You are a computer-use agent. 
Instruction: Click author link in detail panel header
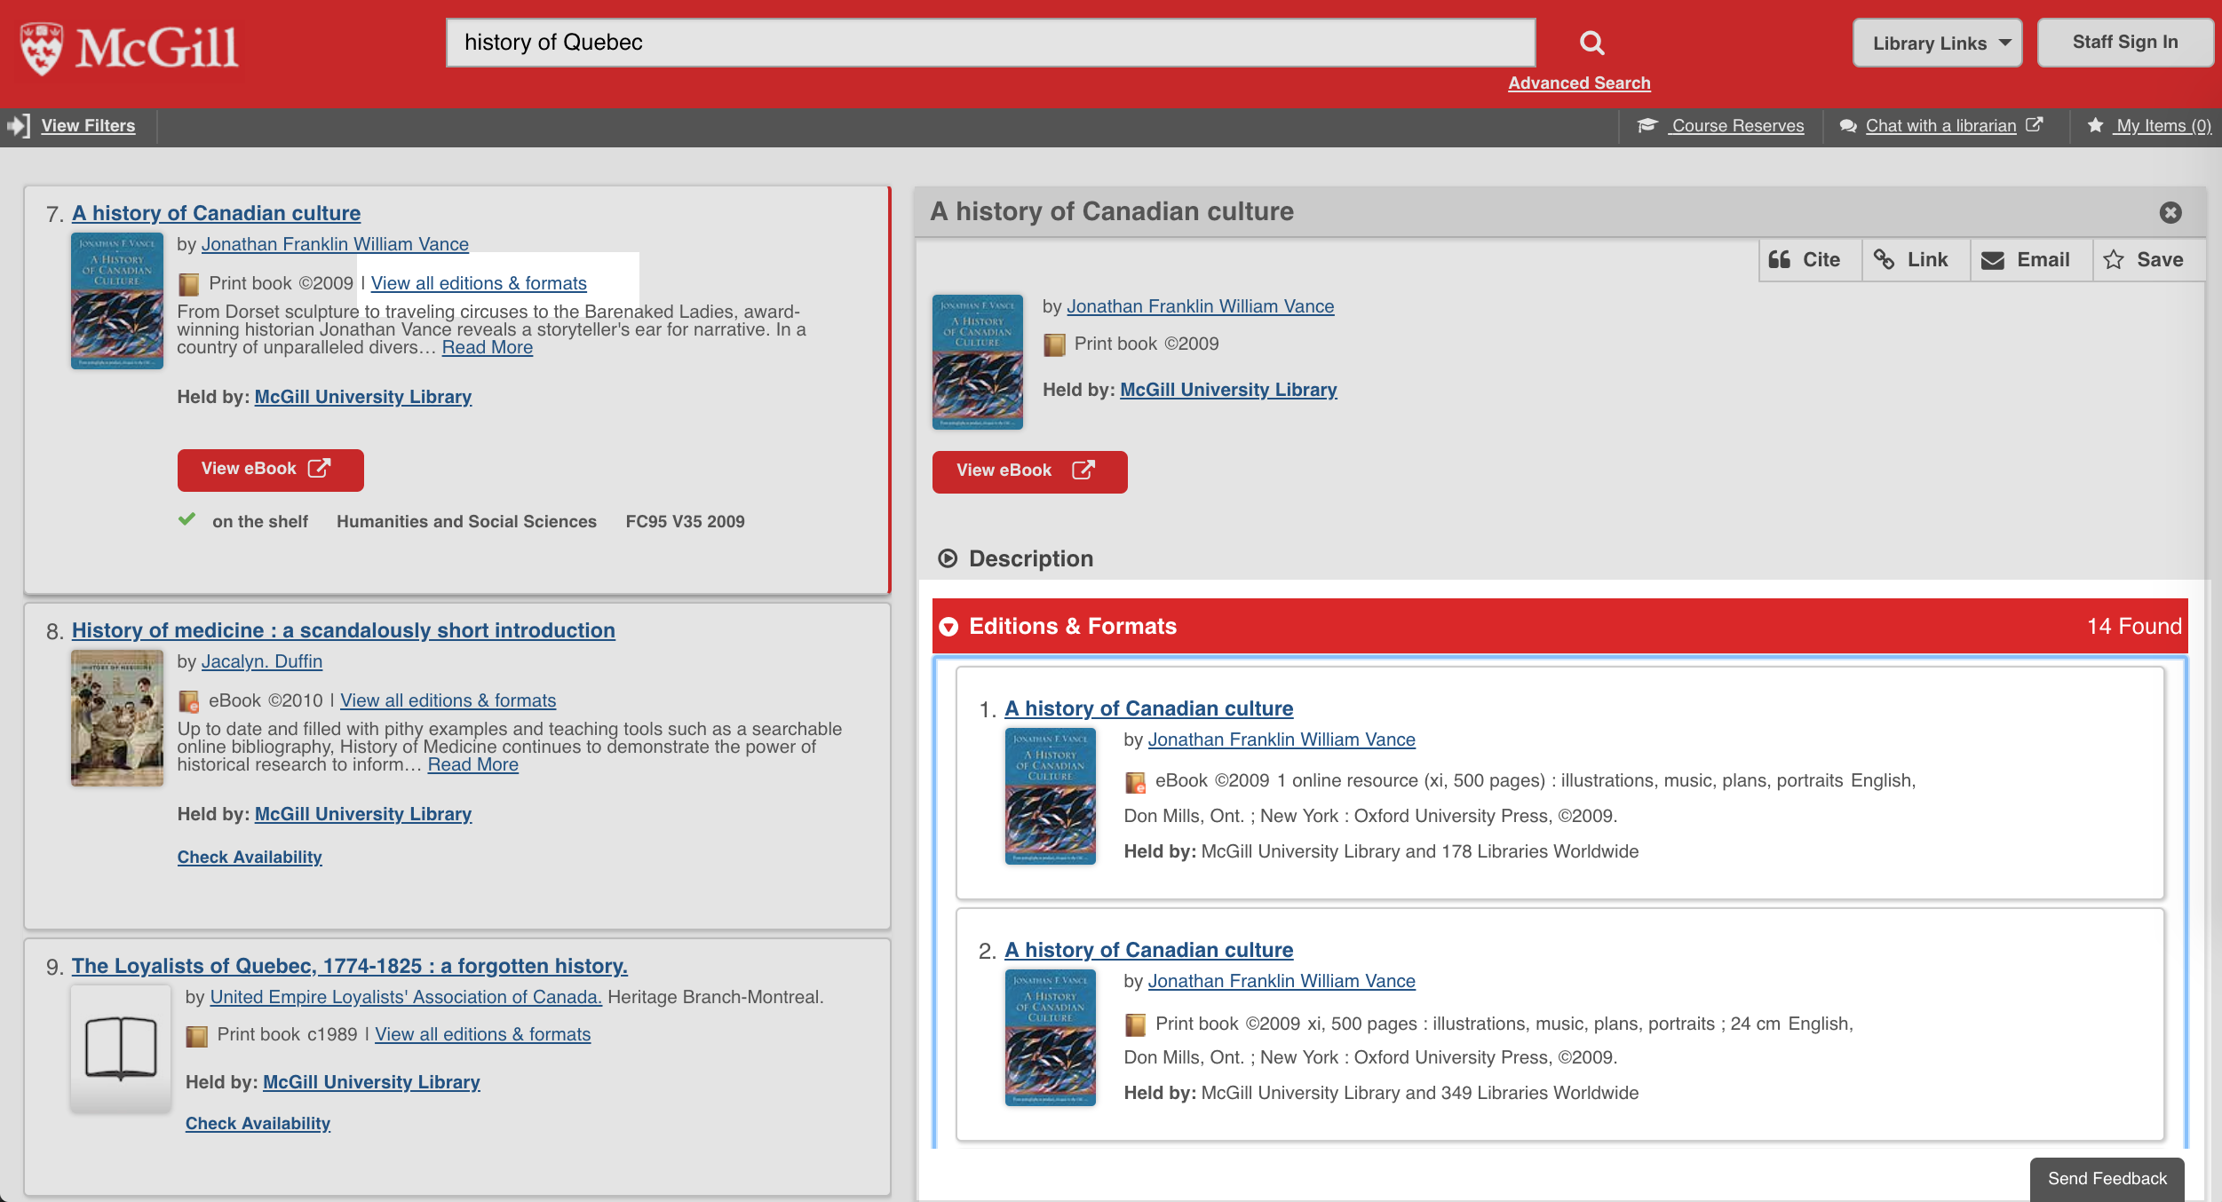pos(1201,306)
